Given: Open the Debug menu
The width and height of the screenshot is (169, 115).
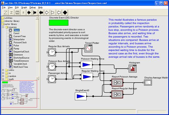Looking at the screenshot, I should pyautogui.click(x=32, y=7).
